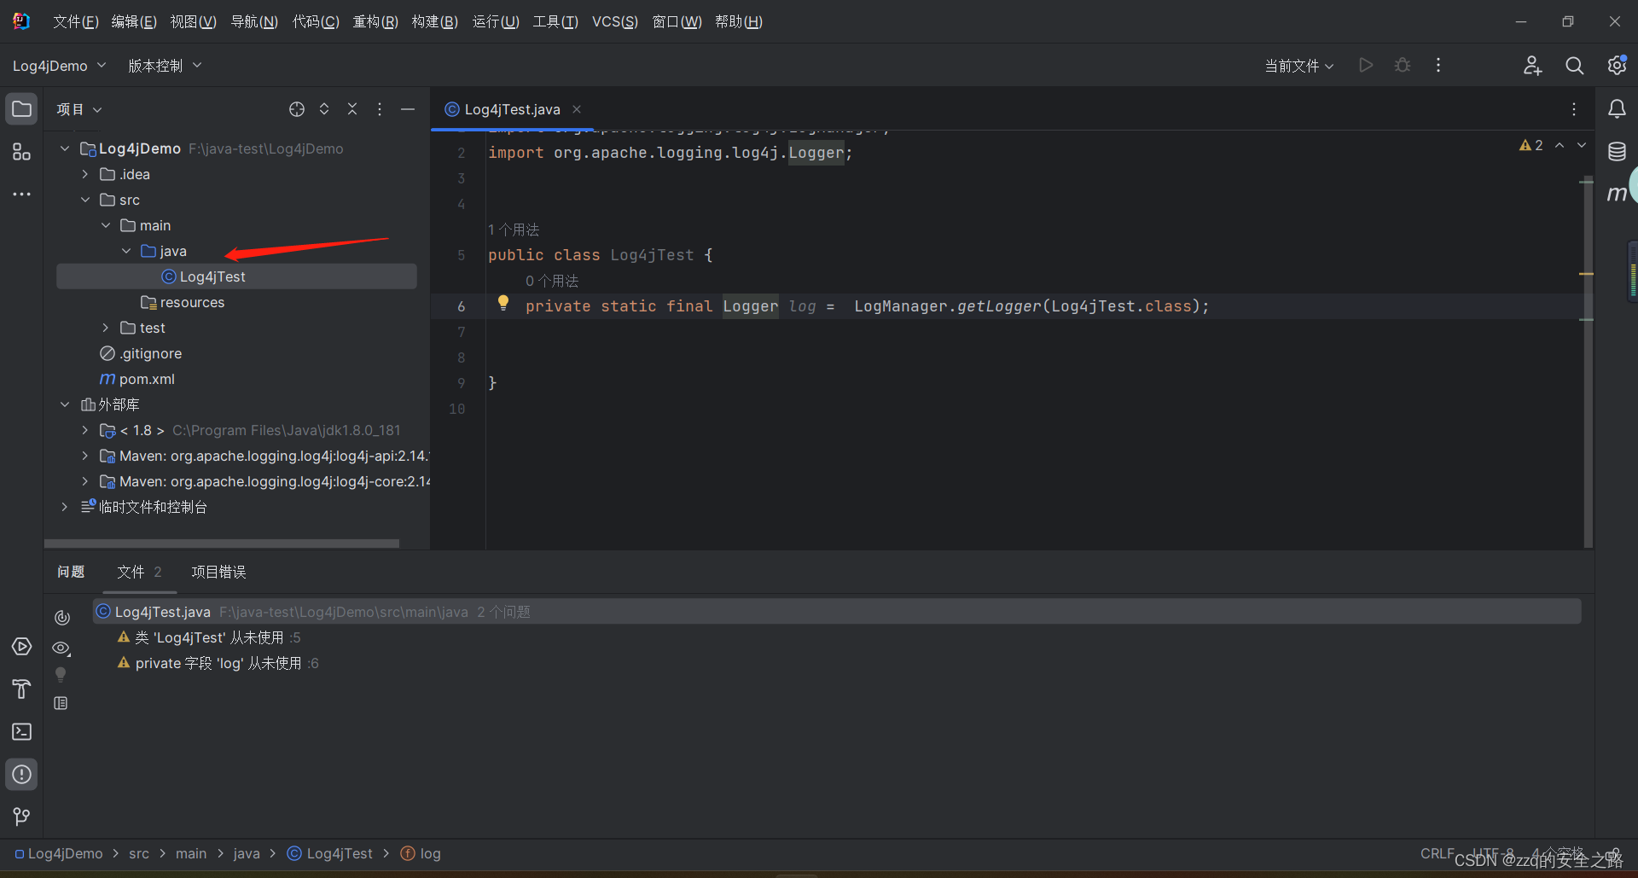
Task: Open more run actions menu
Action: click(1438, 66)
